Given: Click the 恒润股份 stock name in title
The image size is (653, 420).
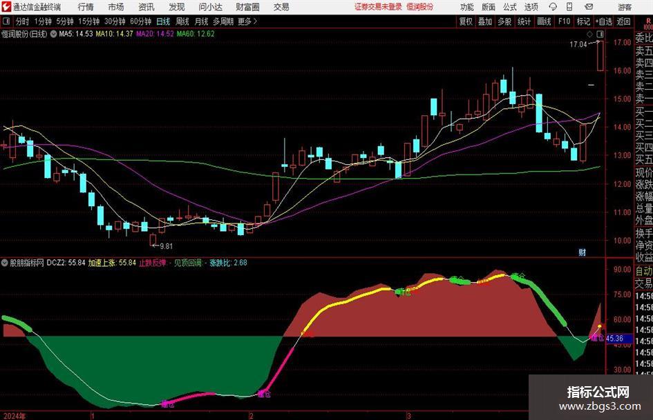Looking at the screenshot, I should (419, 7).
